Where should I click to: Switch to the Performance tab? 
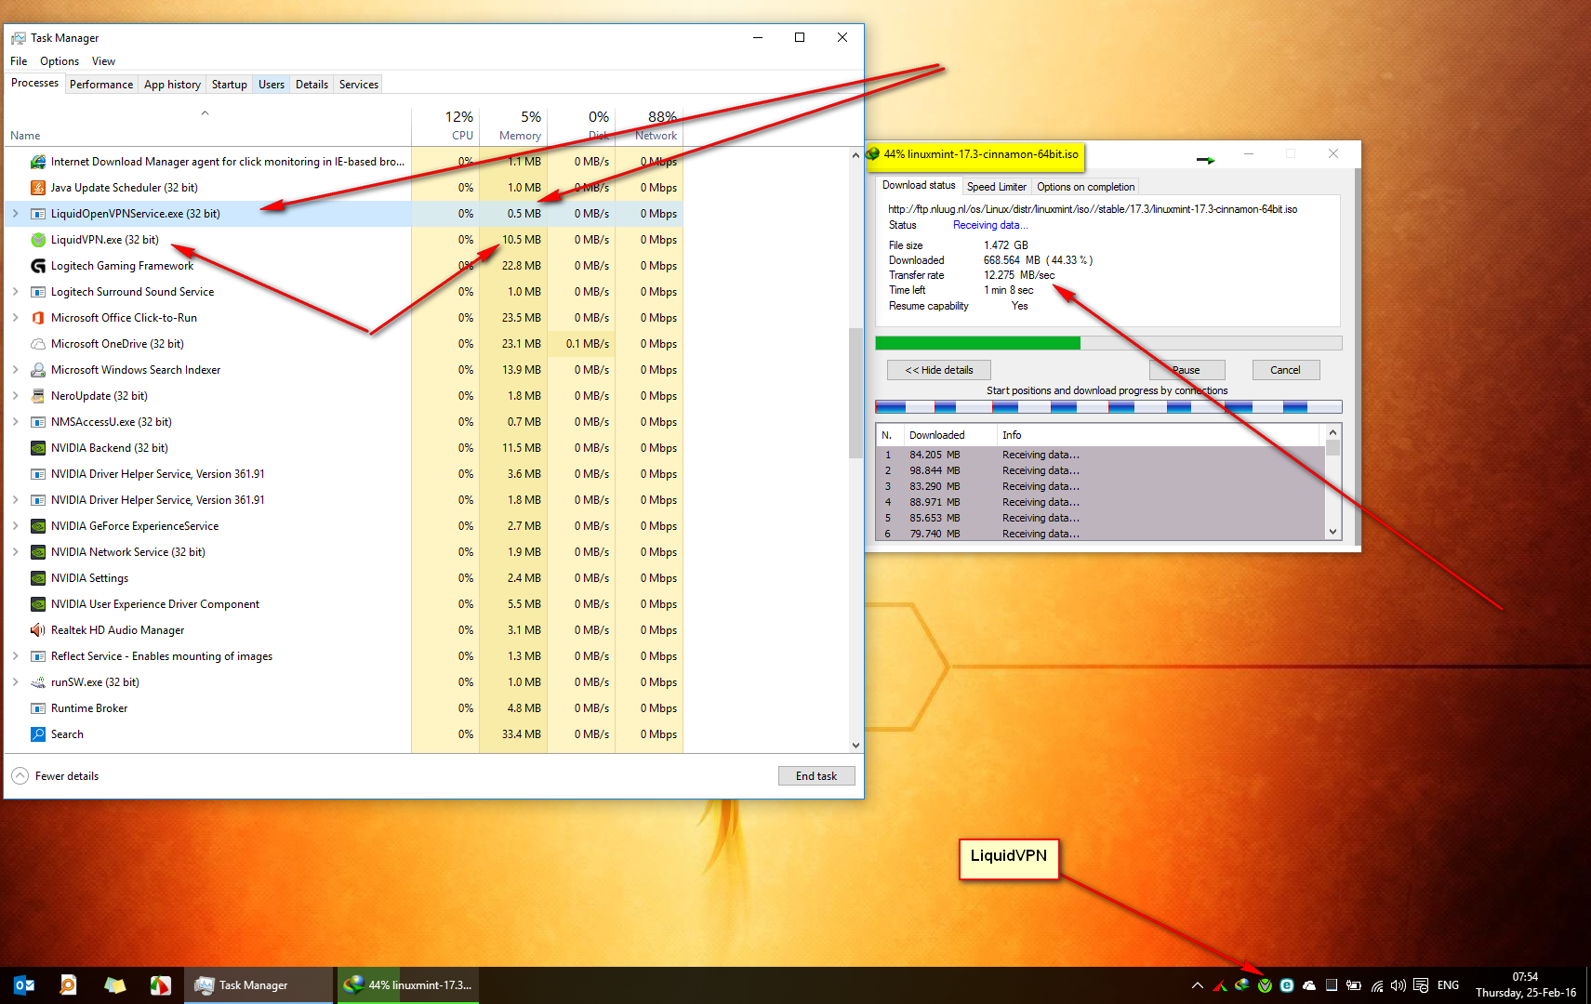101,85
